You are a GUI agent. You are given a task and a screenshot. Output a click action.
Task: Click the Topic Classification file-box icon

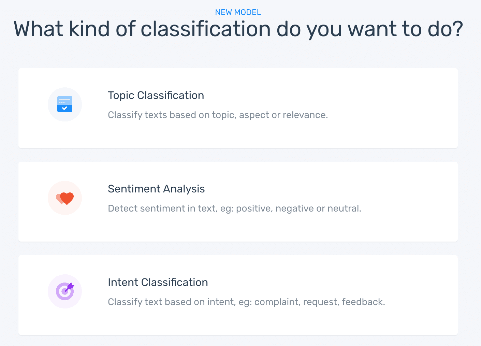65,104
